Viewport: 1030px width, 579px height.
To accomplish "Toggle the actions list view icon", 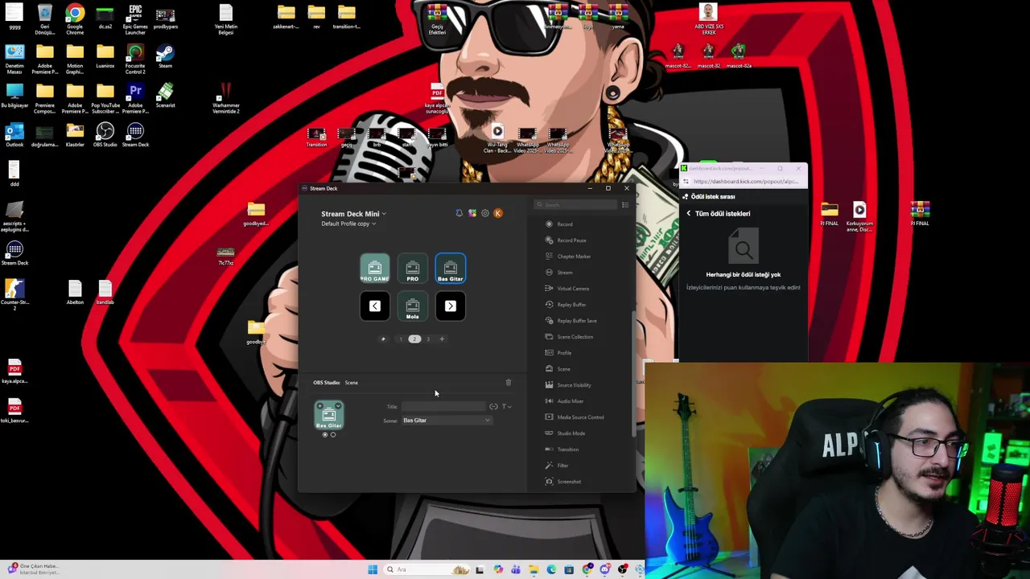I will pyautogui.click(x=624, y=205).
